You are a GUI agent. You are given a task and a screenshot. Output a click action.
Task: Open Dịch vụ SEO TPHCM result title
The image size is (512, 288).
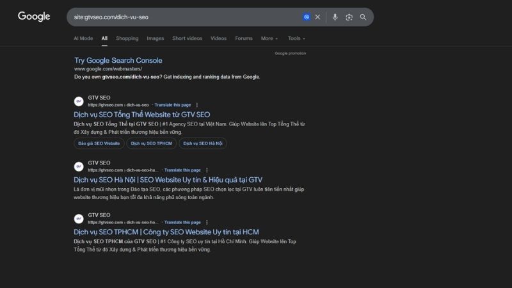[166, 232]
